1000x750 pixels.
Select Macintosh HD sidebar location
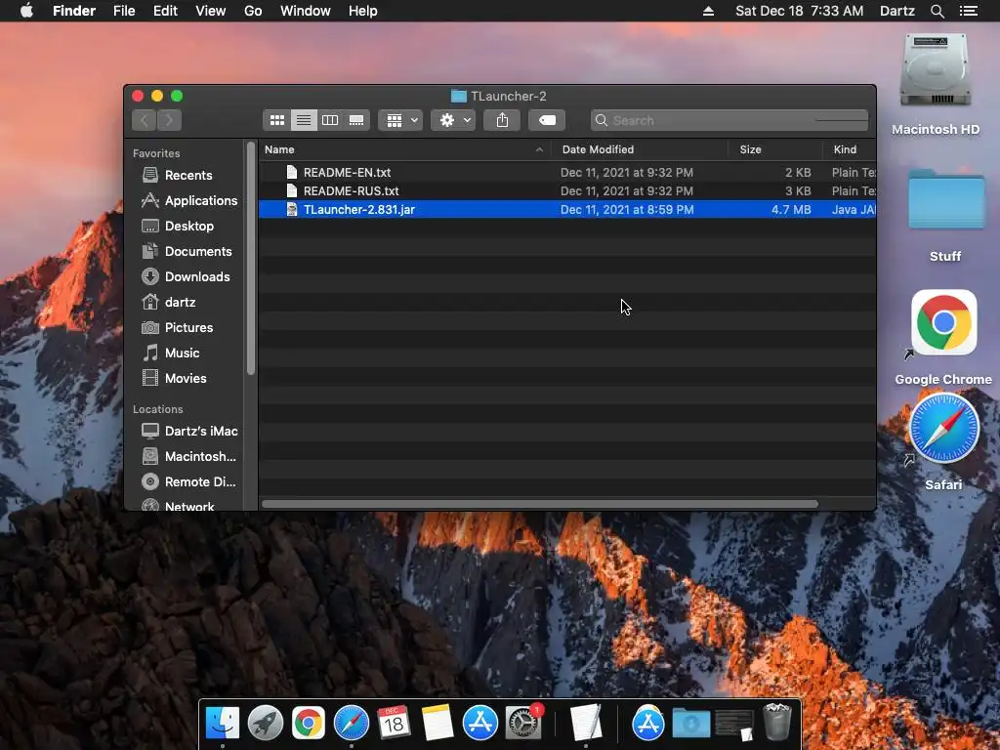click(x=187, y=457)
